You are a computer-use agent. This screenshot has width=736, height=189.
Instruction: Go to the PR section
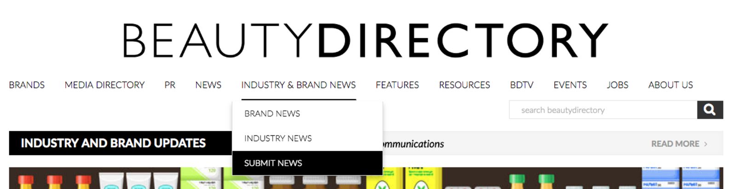point(170,85)
